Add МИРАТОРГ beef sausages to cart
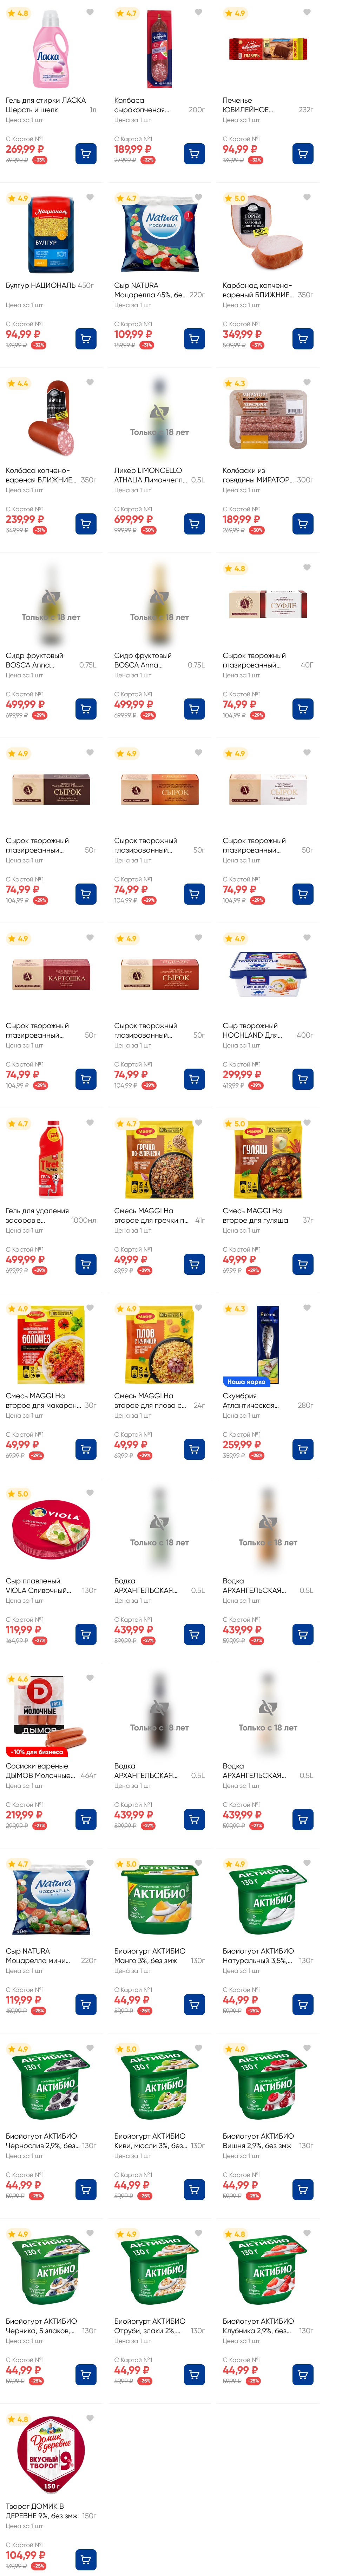 (302, 524)
